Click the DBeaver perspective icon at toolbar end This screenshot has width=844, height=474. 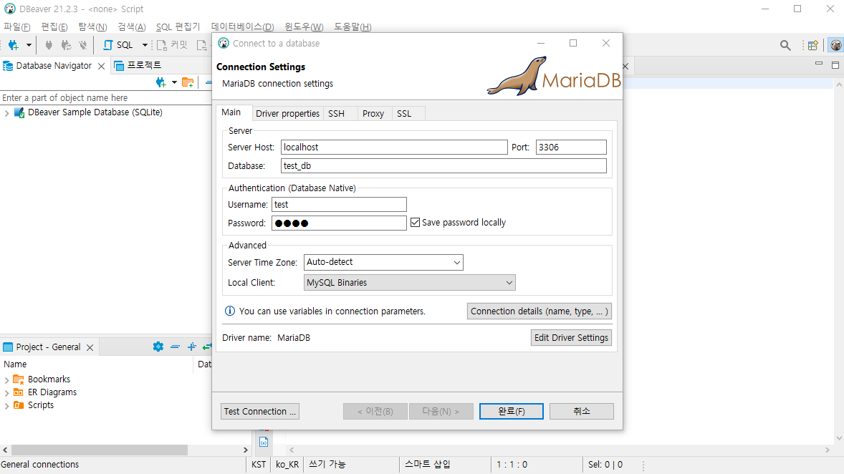point(835,45)
